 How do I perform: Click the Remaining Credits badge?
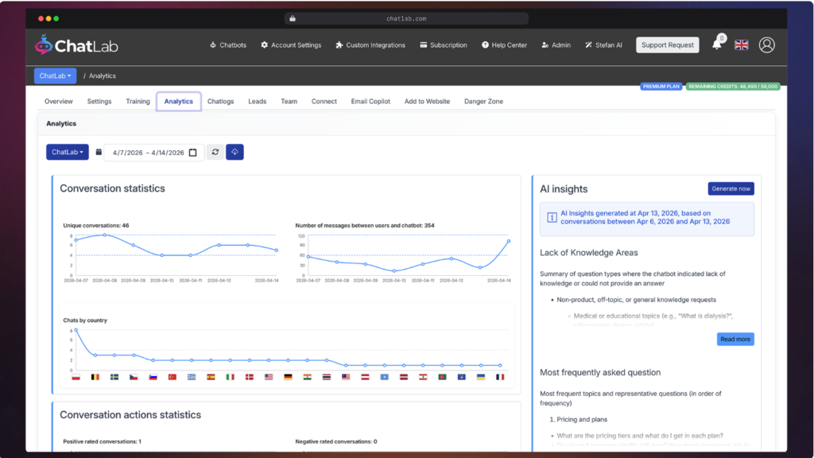point(733,87)
